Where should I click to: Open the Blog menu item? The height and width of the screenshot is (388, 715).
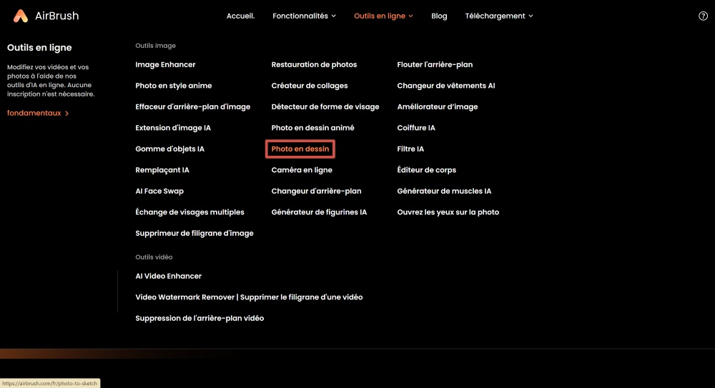pos(439,16)
